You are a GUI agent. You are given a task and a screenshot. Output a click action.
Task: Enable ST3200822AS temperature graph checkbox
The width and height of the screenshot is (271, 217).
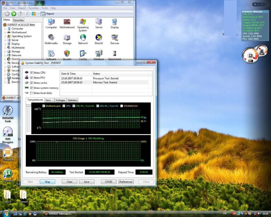122,106
